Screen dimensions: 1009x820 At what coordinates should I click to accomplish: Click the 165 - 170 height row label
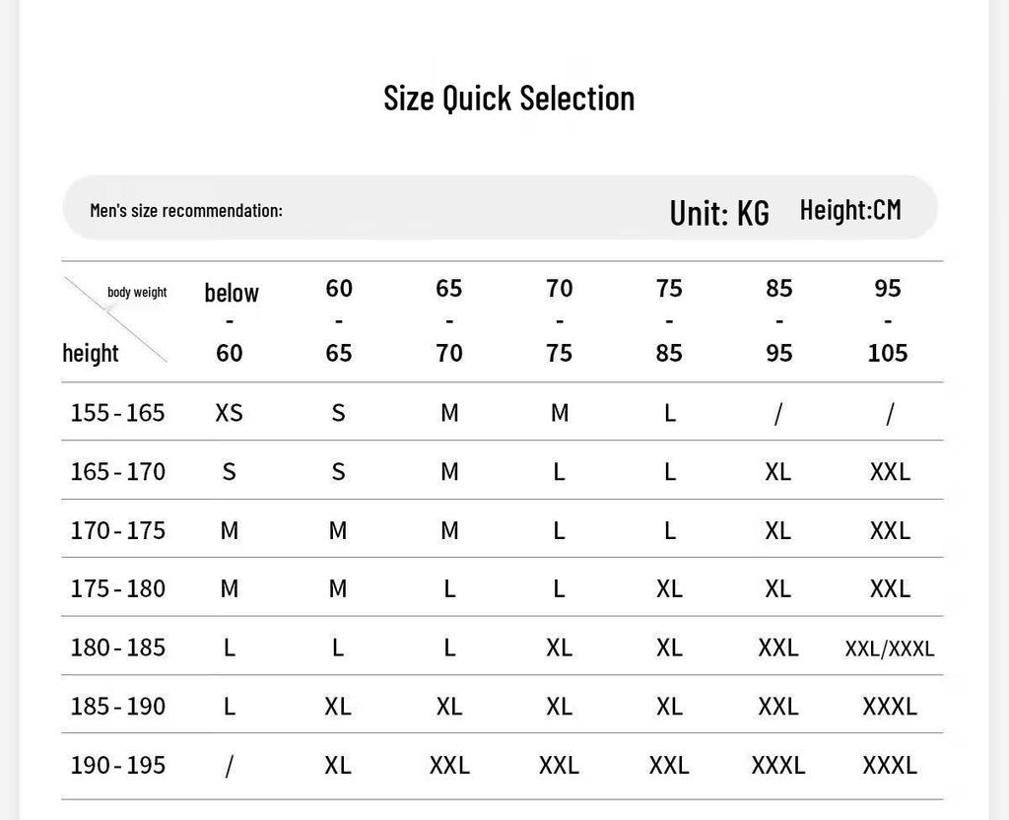(x=118, y=472)
